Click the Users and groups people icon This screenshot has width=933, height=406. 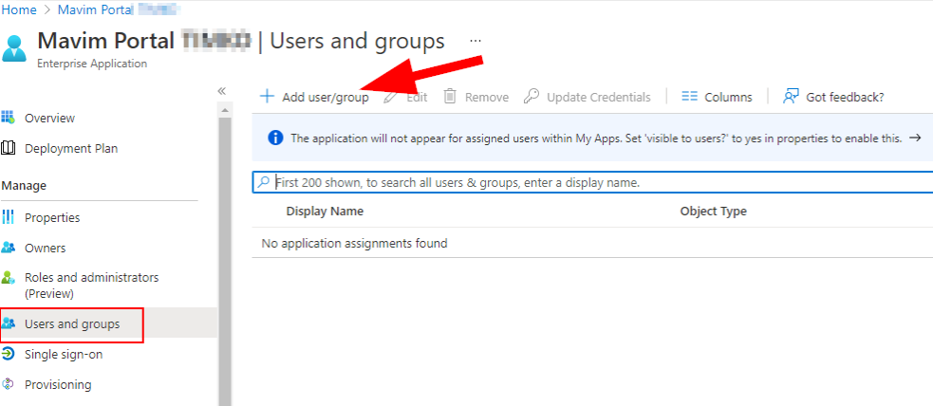point(8,323)
